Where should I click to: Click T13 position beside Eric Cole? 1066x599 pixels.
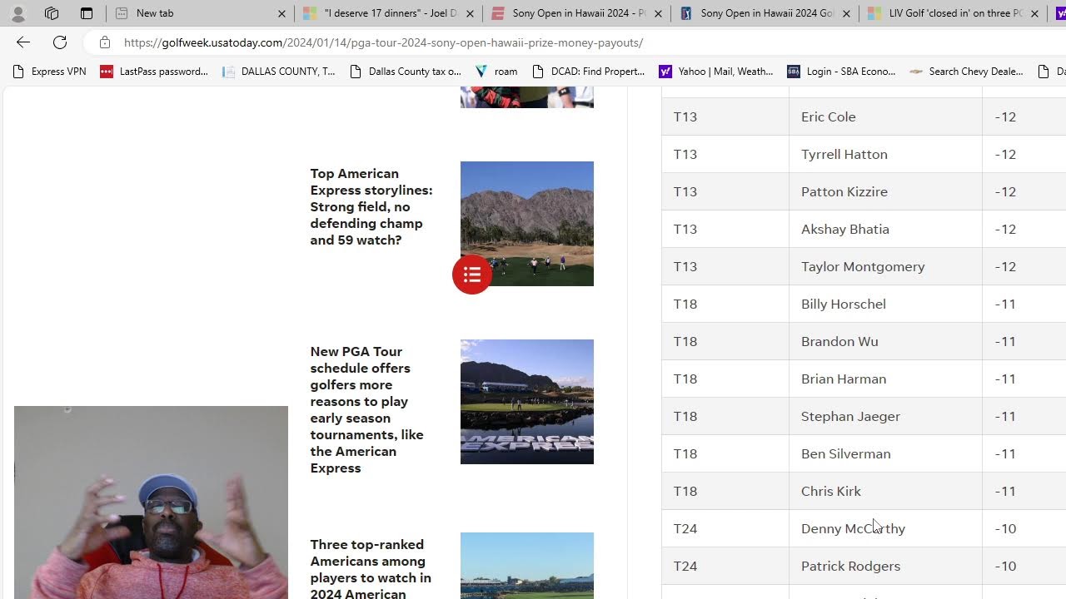685,116
